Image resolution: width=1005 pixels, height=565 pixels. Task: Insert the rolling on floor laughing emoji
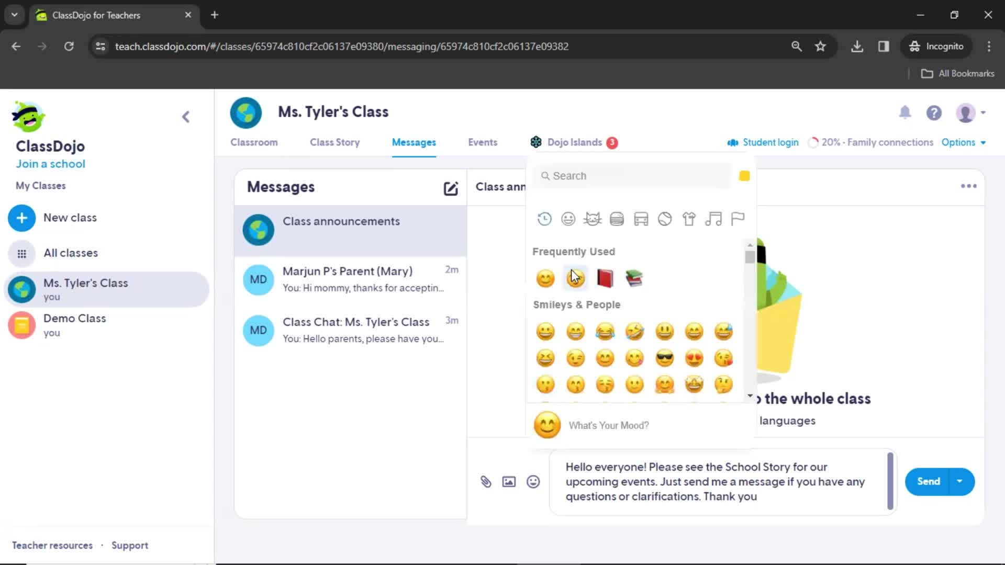[634, 332]
